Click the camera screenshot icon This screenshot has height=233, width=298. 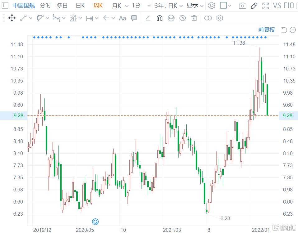[243, 6]
